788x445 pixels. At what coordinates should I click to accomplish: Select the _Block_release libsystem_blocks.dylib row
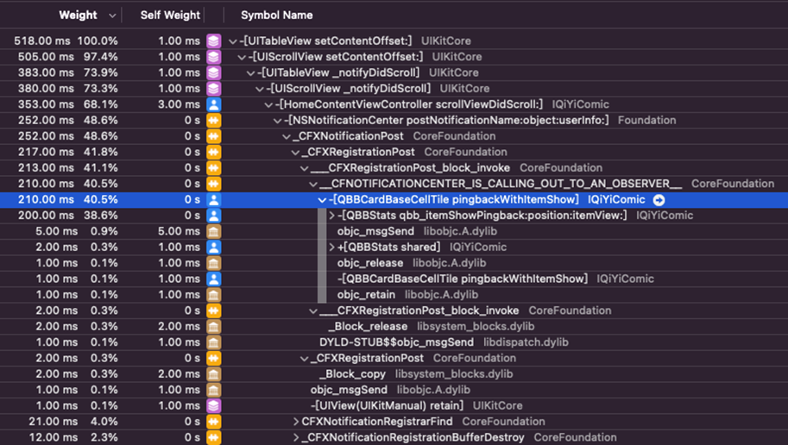[394, 327]
